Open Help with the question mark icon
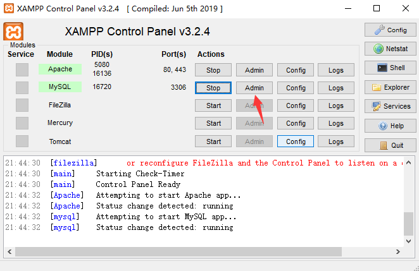The width and height of the screenshot is (419, 271). 390,126
